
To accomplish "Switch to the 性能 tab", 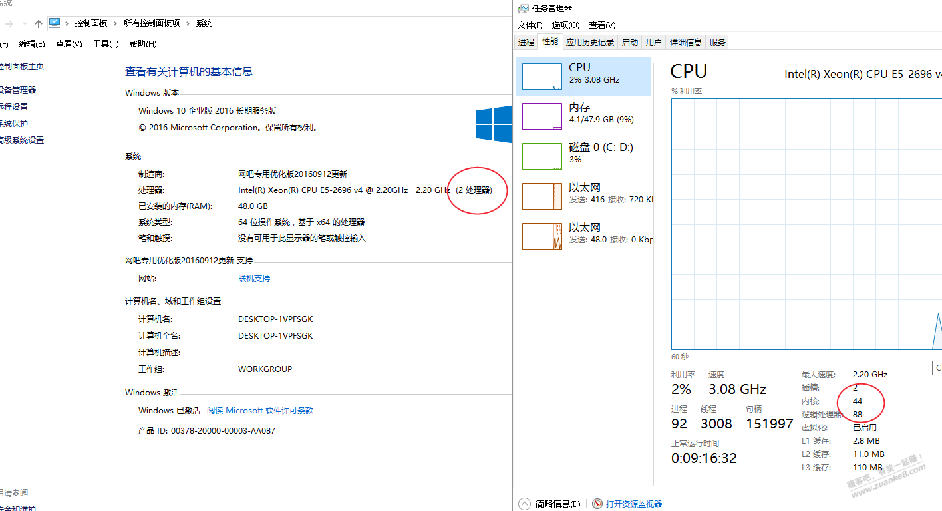I will [550, 41].
